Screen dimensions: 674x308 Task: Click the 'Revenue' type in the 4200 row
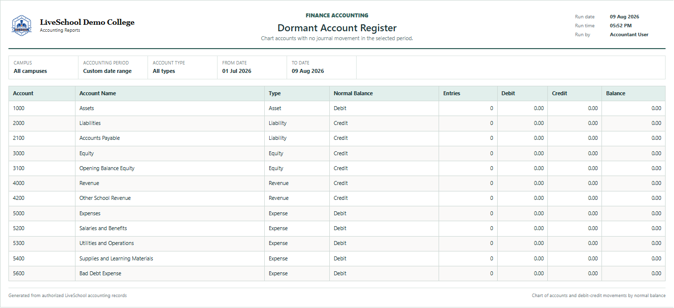coord(279,198)
